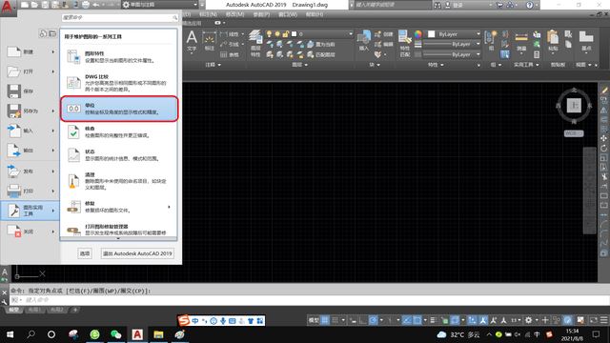Toggle snap mode in status bar
610x343 pixels.
335,320
